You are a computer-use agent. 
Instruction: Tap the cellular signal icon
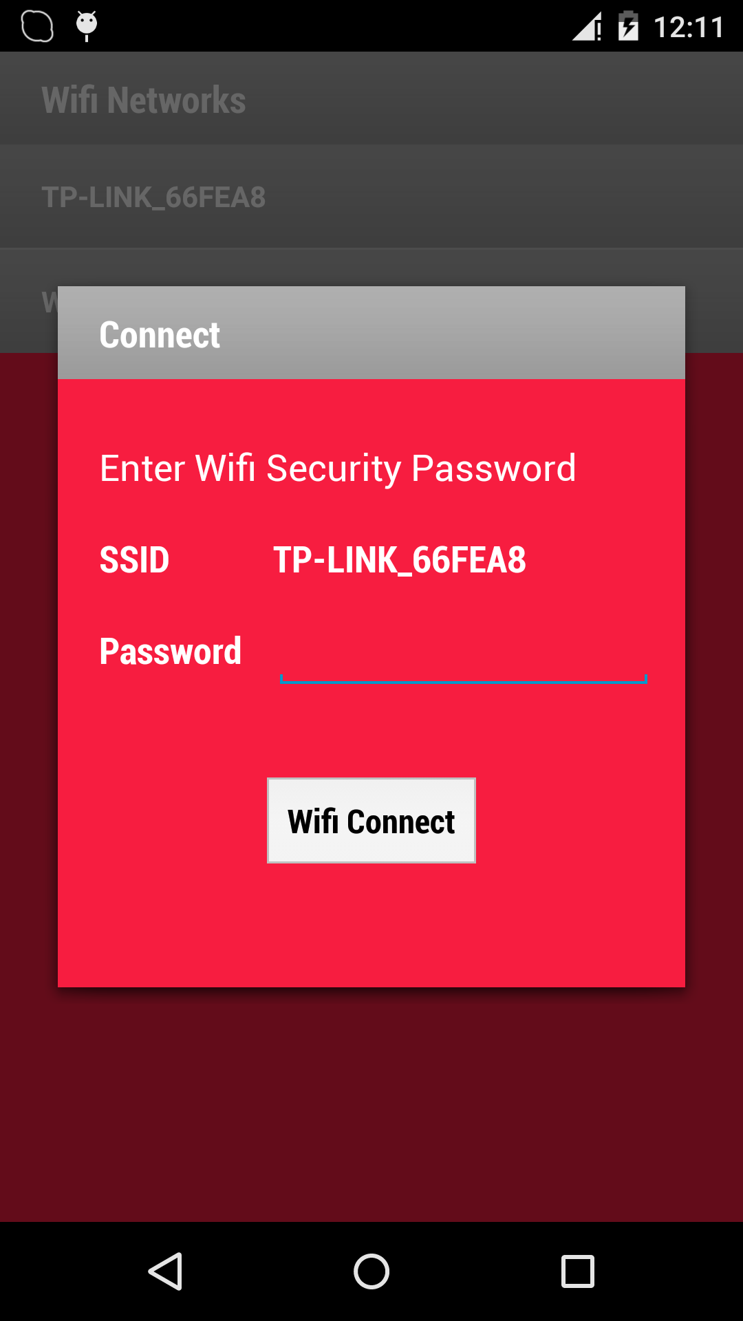[x=585, y=25]
